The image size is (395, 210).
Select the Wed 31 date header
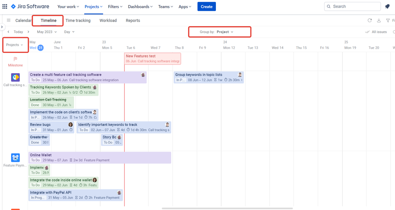(36, 47)
